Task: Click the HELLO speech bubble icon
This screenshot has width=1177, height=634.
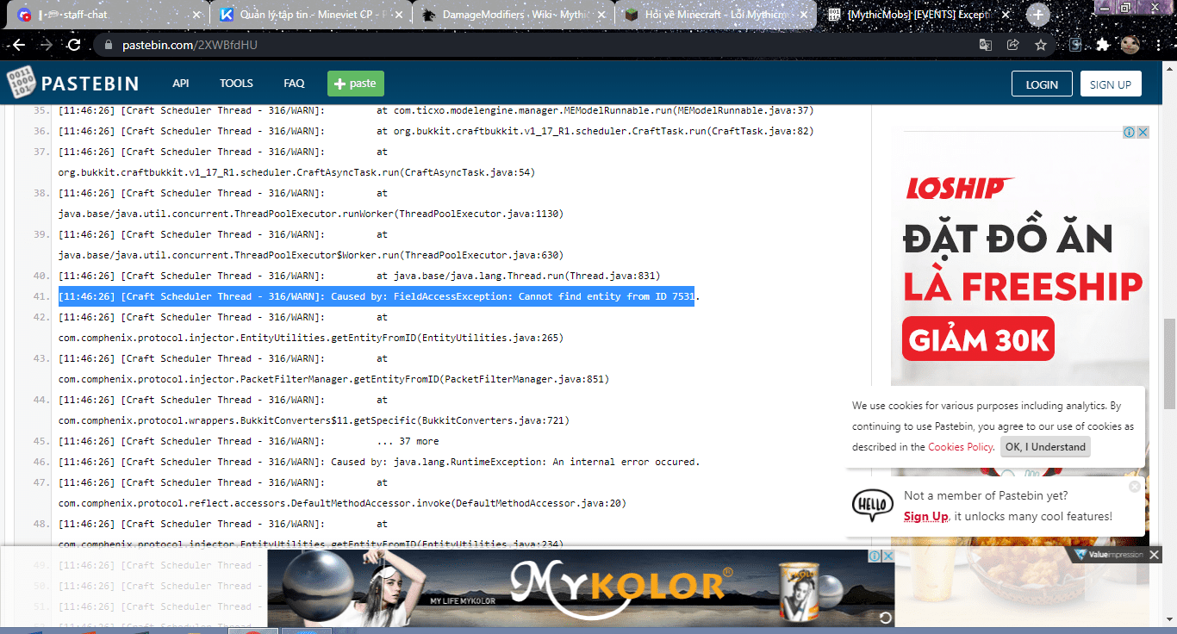Action: pos(873,505)
